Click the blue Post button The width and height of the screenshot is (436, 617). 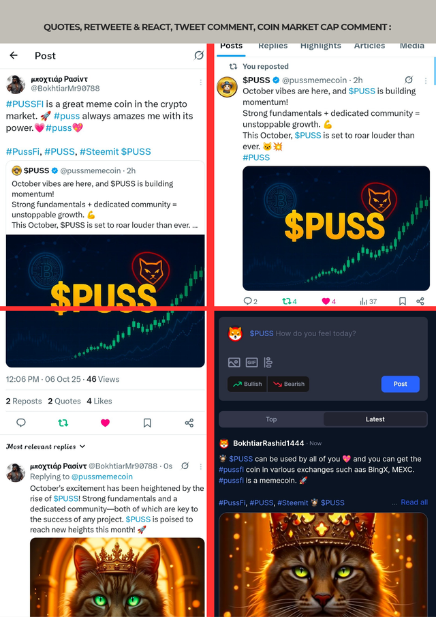400,384
